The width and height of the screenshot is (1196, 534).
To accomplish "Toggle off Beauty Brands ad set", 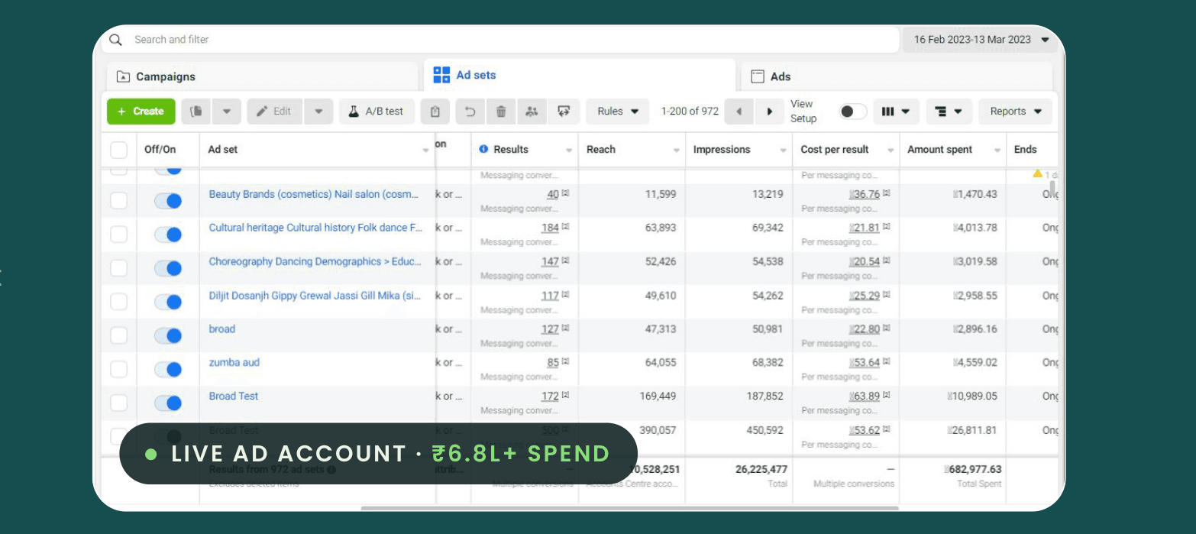I will tap(168, 201).
